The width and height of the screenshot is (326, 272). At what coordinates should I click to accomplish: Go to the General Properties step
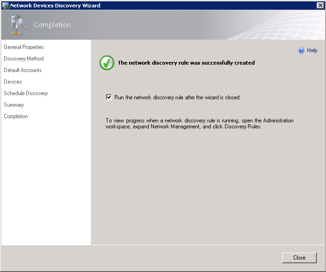pyautogui.click(x=24, y=47)
